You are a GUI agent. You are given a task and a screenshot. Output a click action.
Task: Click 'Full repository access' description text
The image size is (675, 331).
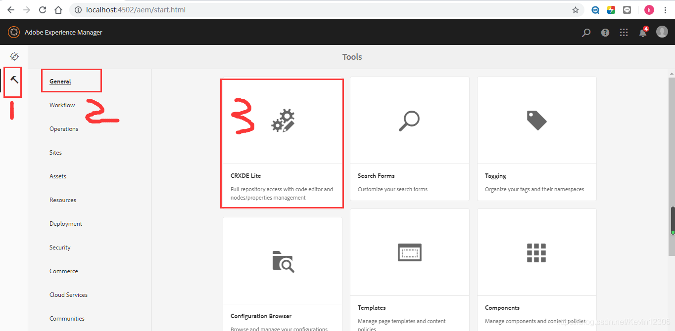(282, 193)
